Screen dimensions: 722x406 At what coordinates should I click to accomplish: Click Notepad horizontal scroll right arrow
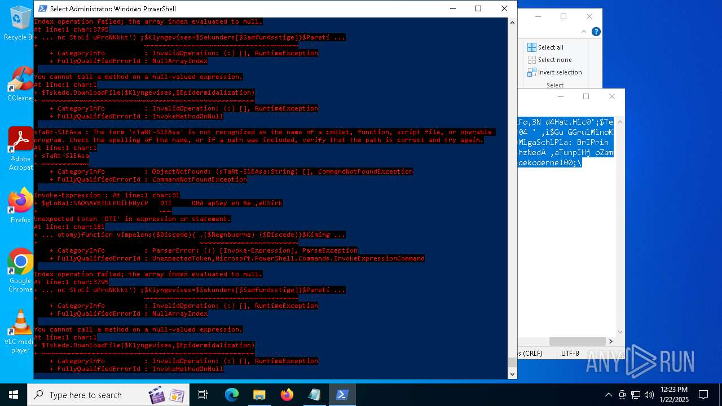[x=610, y=341]
